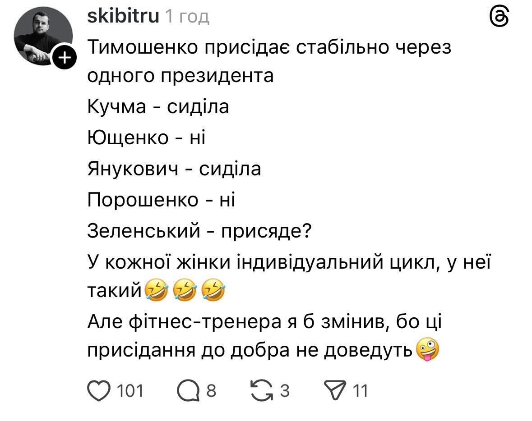Open the skibitru username link
The image size is (532, 421).
(x=123, y=17)
